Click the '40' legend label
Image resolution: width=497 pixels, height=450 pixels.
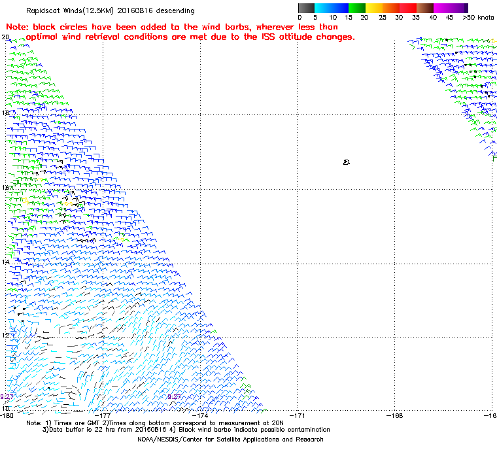click(x=433, y=18)
